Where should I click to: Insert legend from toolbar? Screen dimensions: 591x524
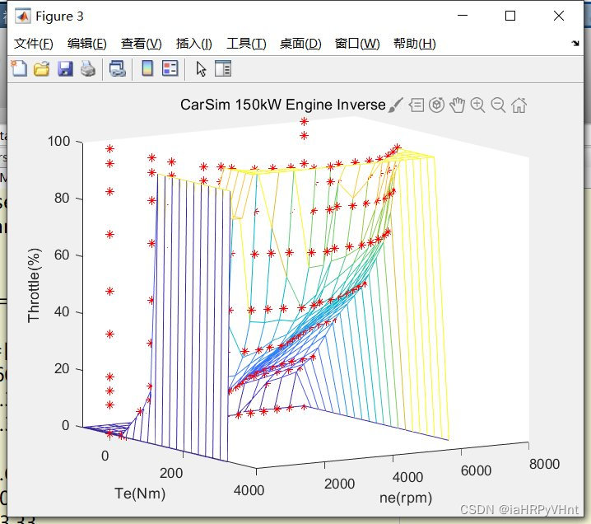170,68
